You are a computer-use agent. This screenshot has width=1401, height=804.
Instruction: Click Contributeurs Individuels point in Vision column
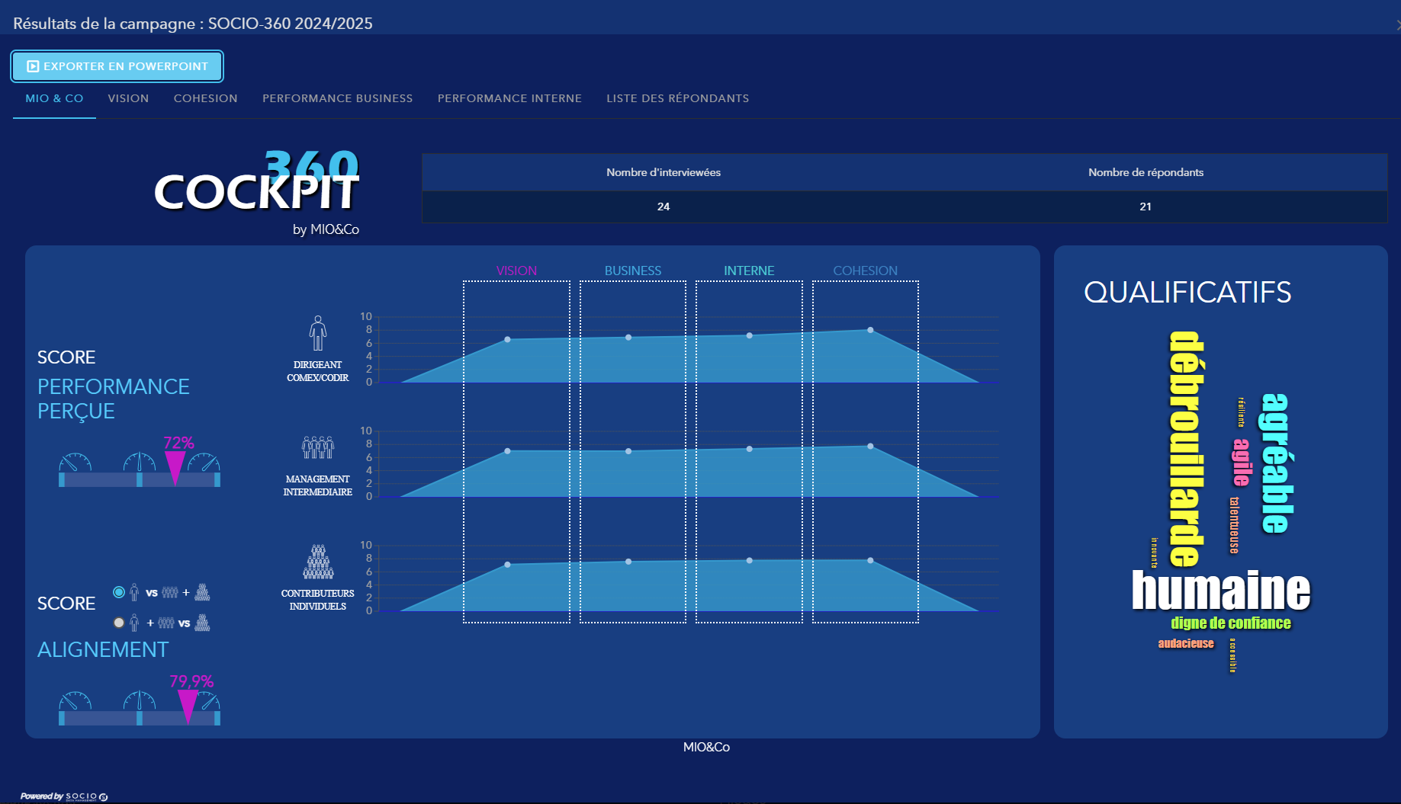point(507,565)
